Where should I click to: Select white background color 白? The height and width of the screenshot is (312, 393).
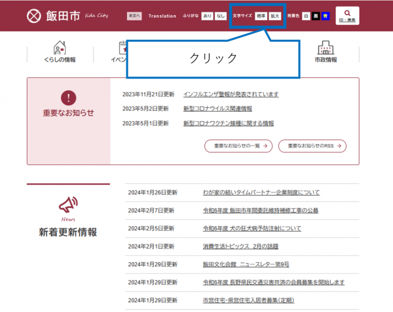pyautogui.click(x=307, y=16)
